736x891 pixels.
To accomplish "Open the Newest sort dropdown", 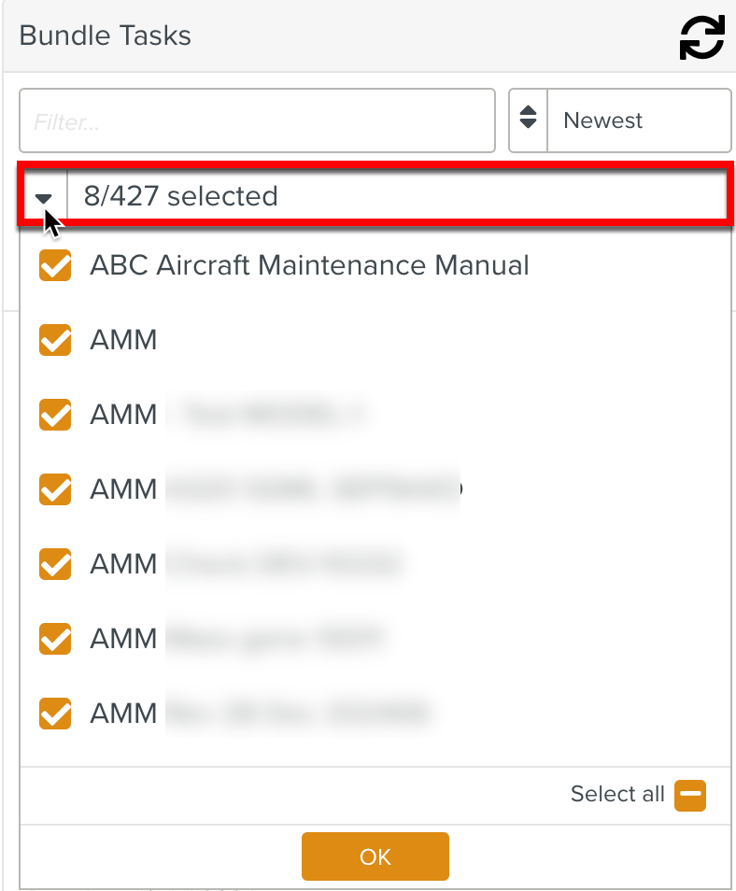I will coord(639,120).
